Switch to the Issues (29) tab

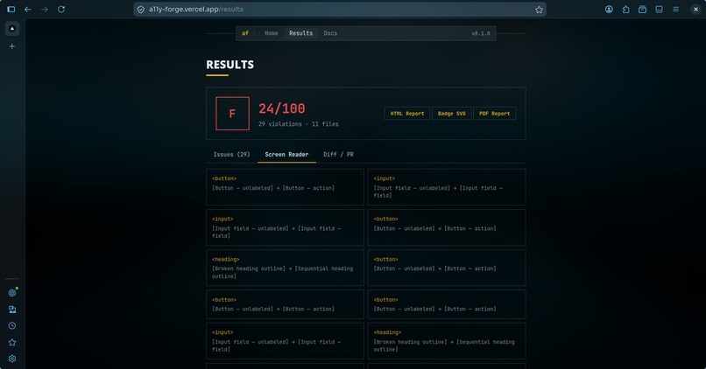[x=231, y=154]
